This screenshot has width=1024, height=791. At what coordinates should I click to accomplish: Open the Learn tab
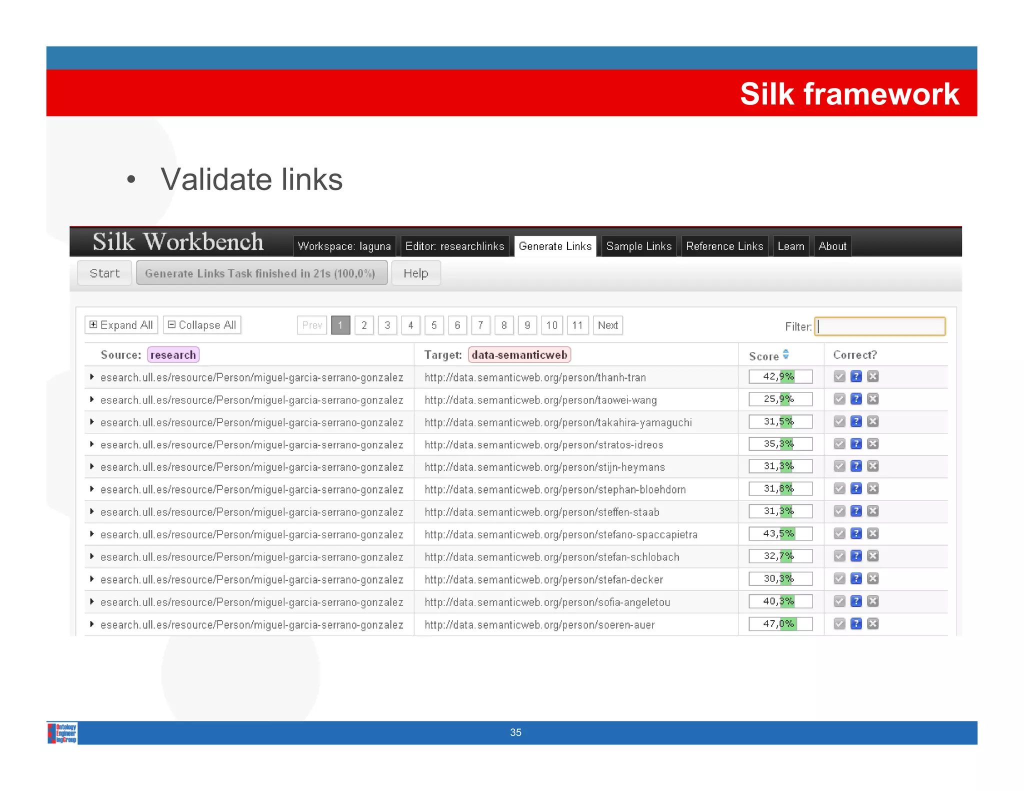pyautogui.click(x=791, y=246)
